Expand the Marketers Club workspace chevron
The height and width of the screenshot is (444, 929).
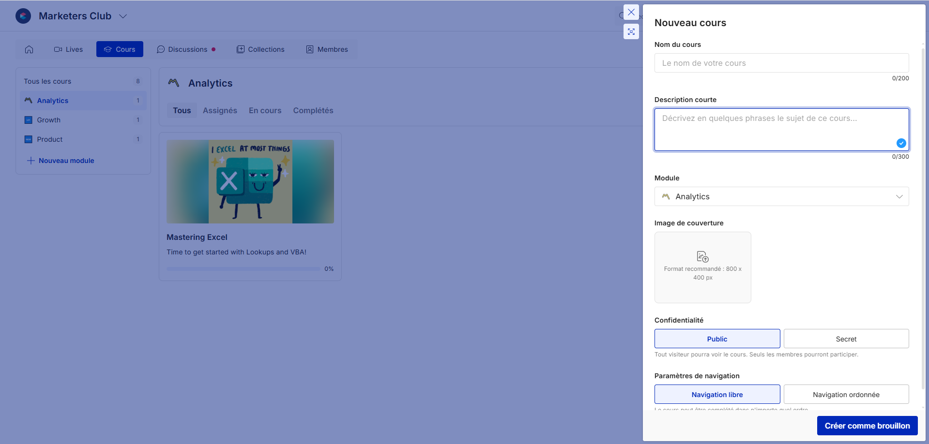123,16
